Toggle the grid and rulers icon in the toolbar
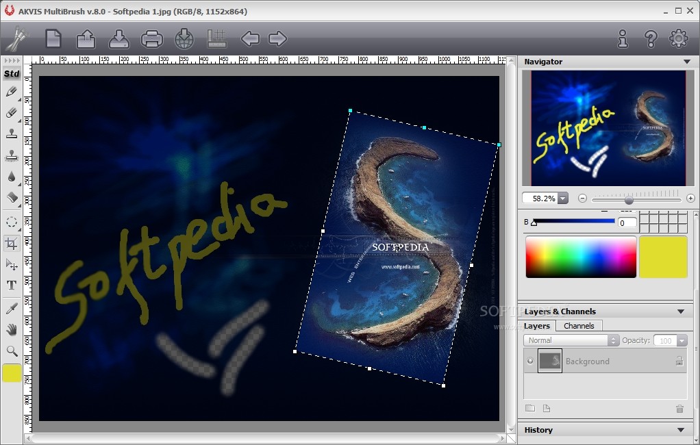The image size is (700, 445). tap(217, 38)
